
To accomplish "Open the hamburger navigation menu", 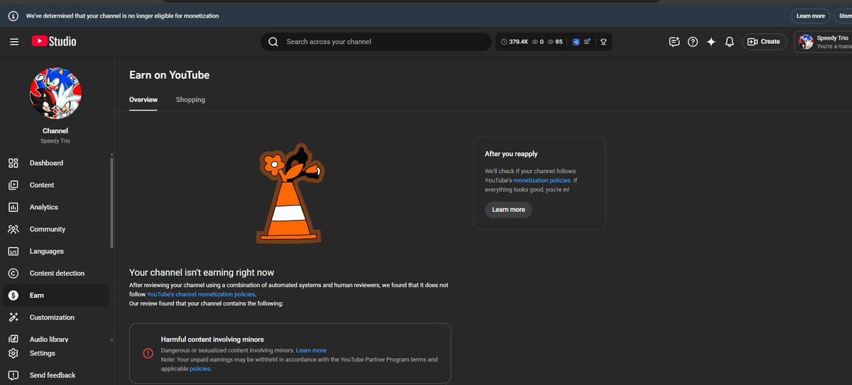I will pyautogui.click(x=14, y=42).
